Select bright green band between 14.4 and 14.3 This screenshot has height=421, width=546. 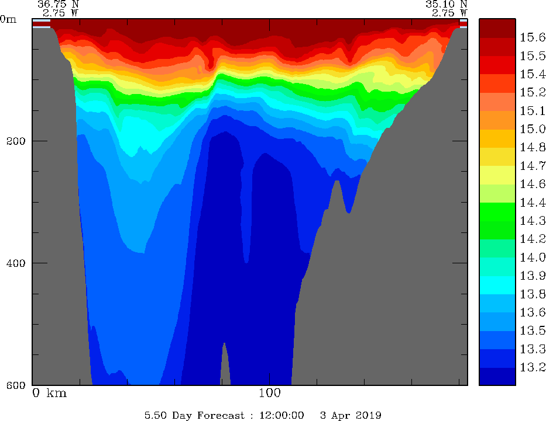coord(497,212)
